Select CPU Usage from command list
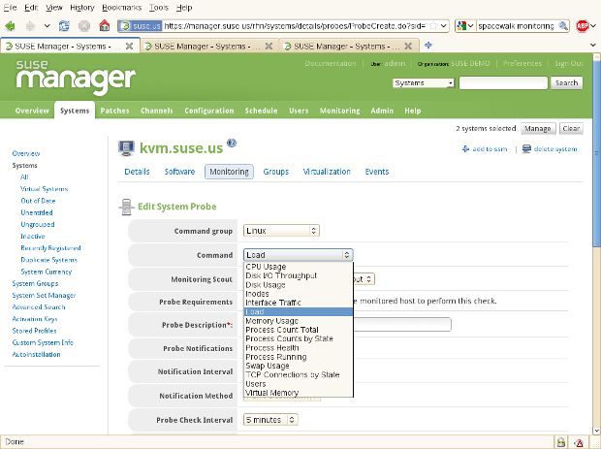The width and height of the screenshot is (601, 449). (299, 267)
